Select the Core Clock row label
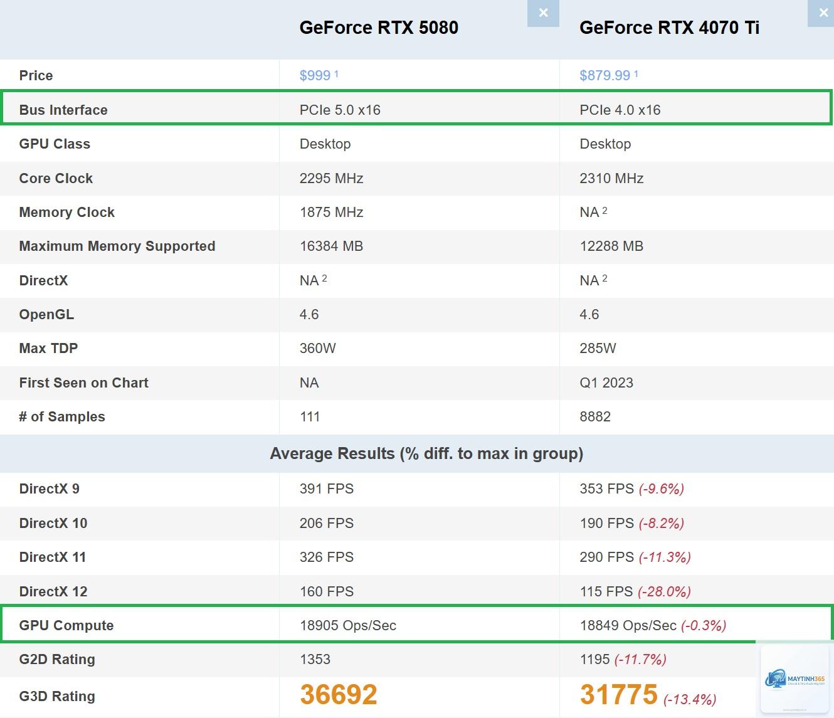The image size is (834, 718). point(56,178)
